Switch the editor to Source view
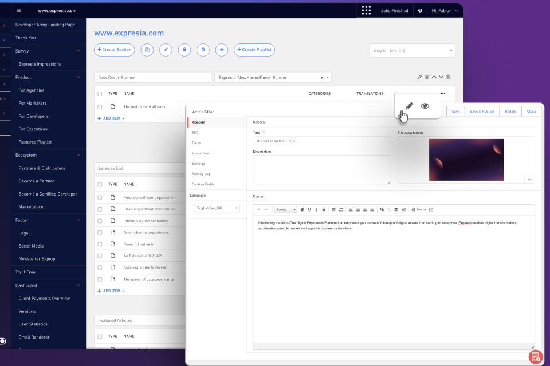 [x=419, y=209]
